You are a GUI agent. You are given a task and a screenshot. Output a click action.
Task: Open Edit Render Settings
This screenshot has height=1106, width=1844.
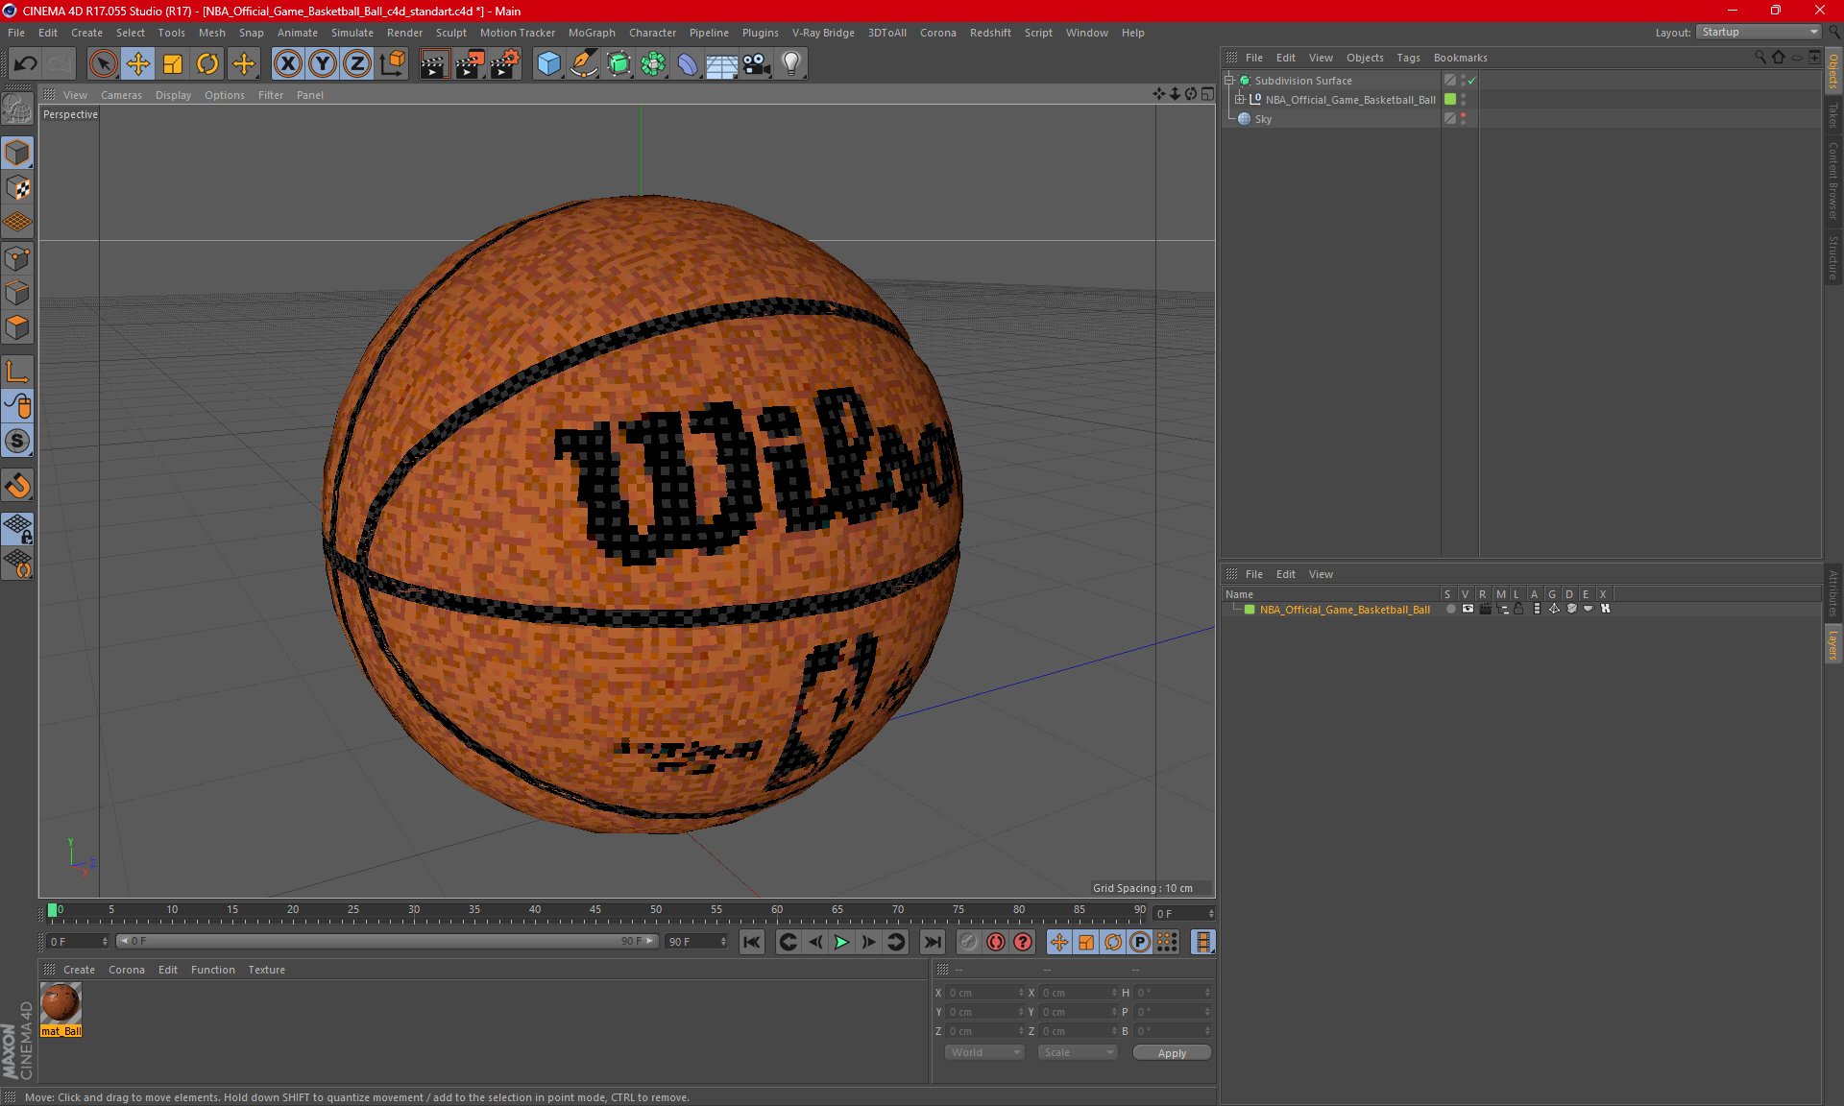click(505, 64)
